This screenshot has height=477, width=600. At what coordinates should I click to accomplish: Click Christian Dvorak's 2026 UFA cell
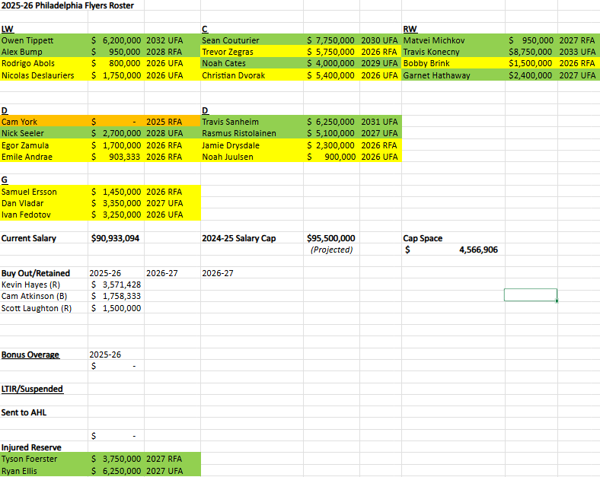click(381, 75)
